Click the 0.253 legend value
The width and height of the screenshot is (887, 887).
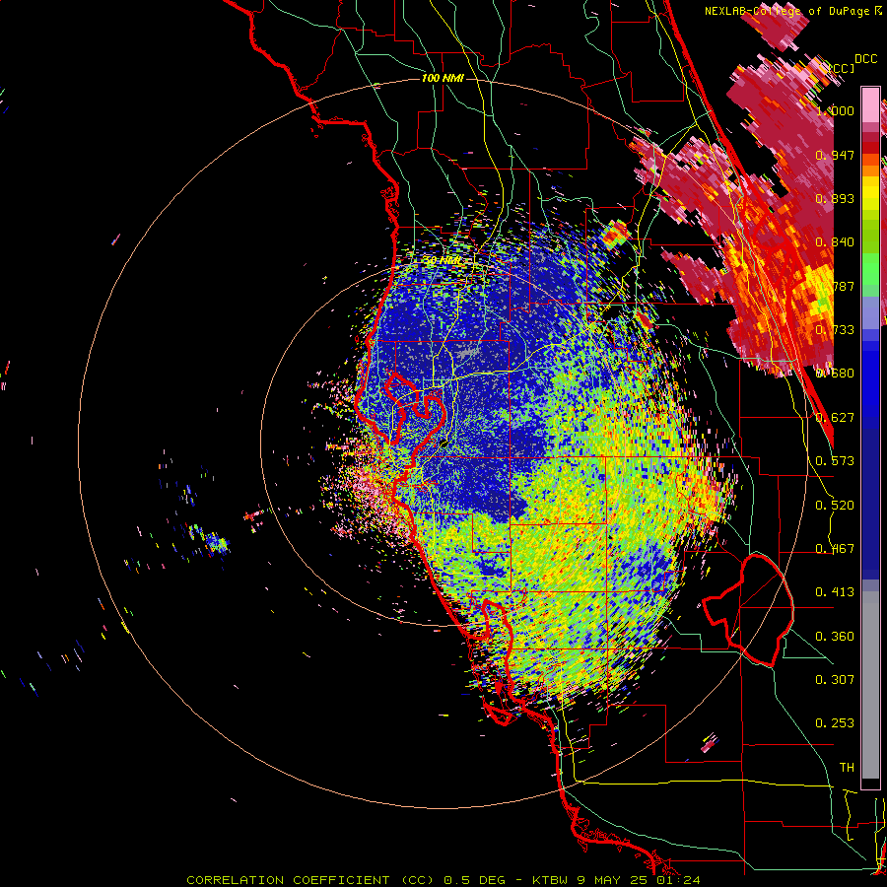pos(835,723)
